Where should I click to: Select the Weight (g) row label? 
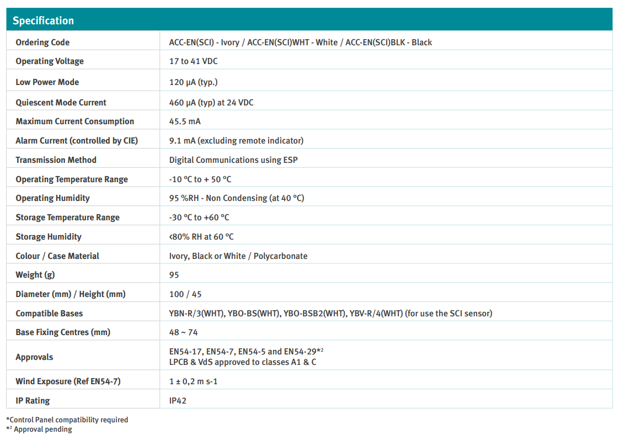35,275
